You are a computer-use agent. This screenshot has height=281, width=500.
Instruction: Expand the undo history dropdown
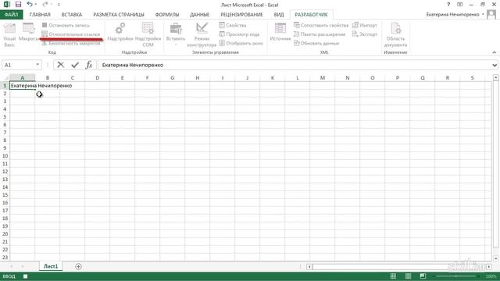[x=35, y=5]
